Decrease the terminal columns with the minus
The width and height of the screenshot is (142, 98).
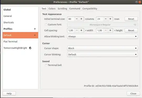tap(77, 19)
